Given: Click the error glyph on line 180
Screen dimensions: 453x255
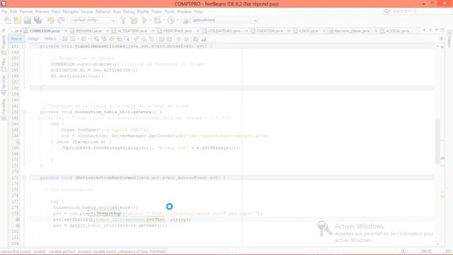Looking at the screenshot, I should [18, 220].
